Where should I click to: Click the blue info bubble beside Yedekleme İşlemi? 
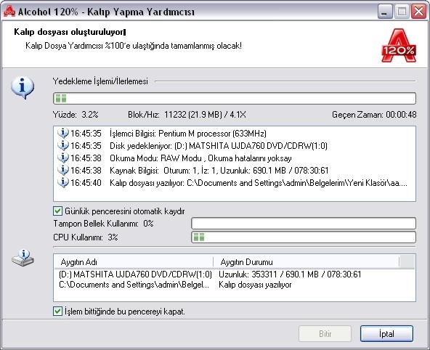tap(23, 88)
